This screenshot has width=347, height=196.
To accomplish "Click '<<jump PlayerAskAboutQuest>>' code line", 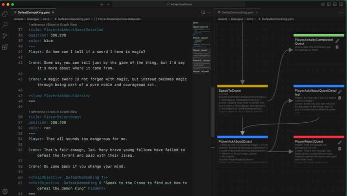I will point(59,96).
